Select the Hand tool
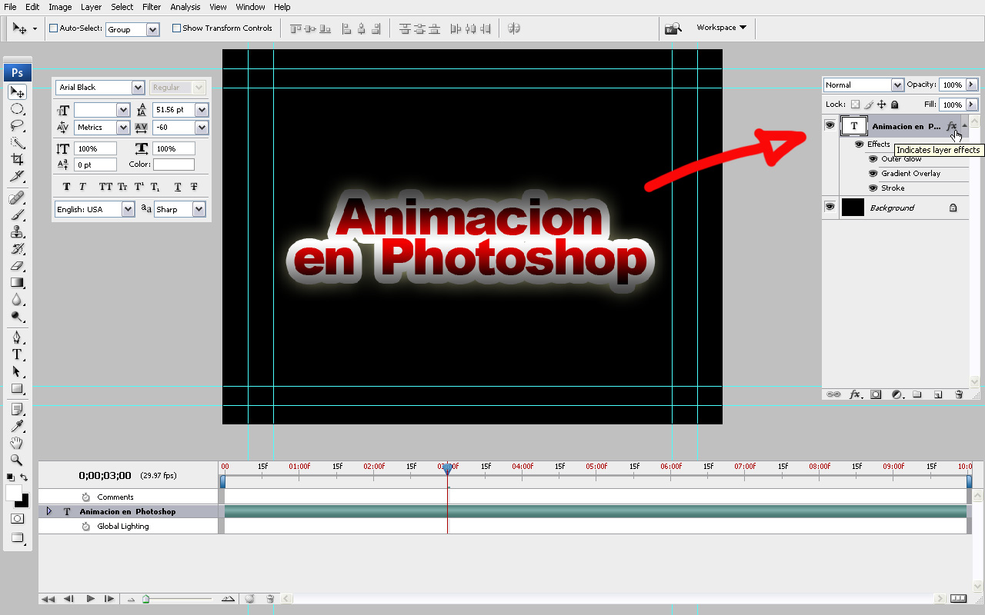Image resolution: width=985 pixels, height=615 pixels. click(x=17, y=444)
